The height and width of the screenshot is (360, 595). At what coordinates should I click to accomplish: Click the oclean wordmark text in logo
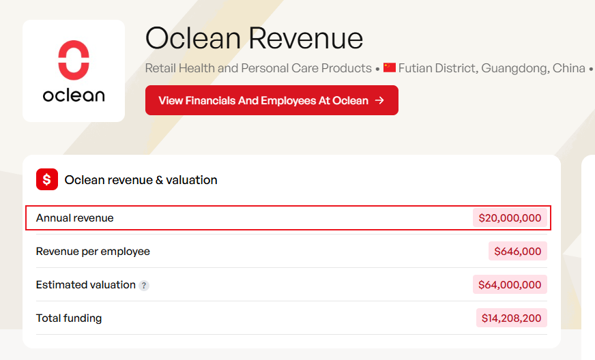click(x=74, y=95)
